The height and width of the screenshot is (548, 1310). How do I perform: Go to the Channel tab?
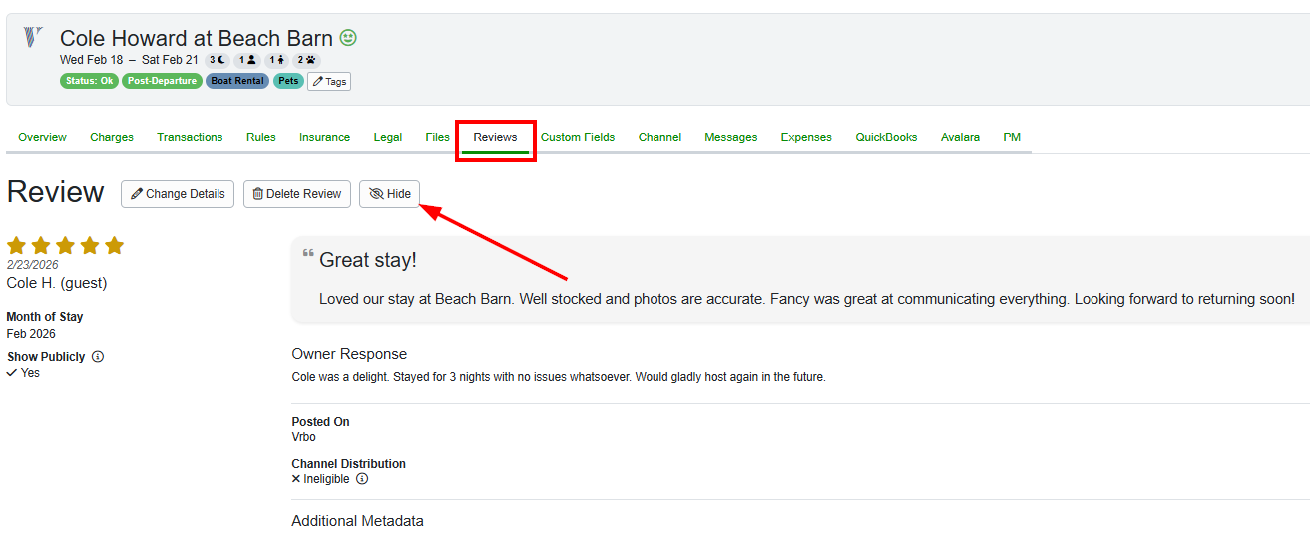(x=659, y=137)
